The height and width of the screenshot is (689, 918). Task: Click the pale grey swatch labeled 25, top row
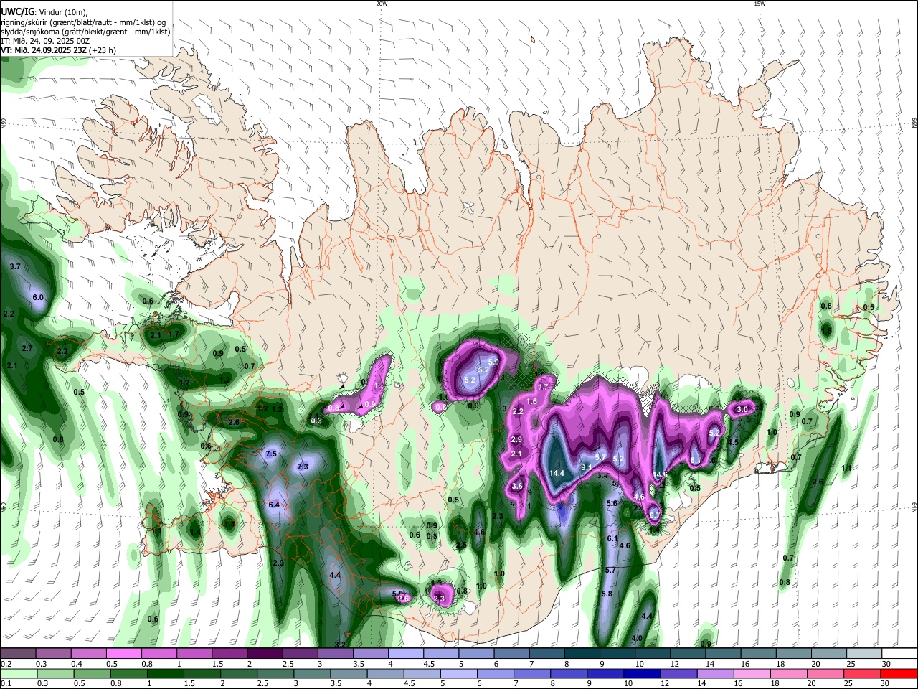pos(865,654)
